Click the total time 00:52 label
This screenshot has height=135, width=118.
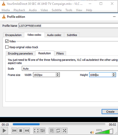click(x=112, y=125)
